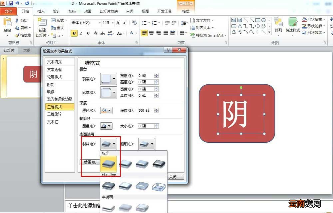Viewport: 333px width, 213px height.
Task: Select 阴影 in dialog sidebar
Action: [x=60, y=85]
